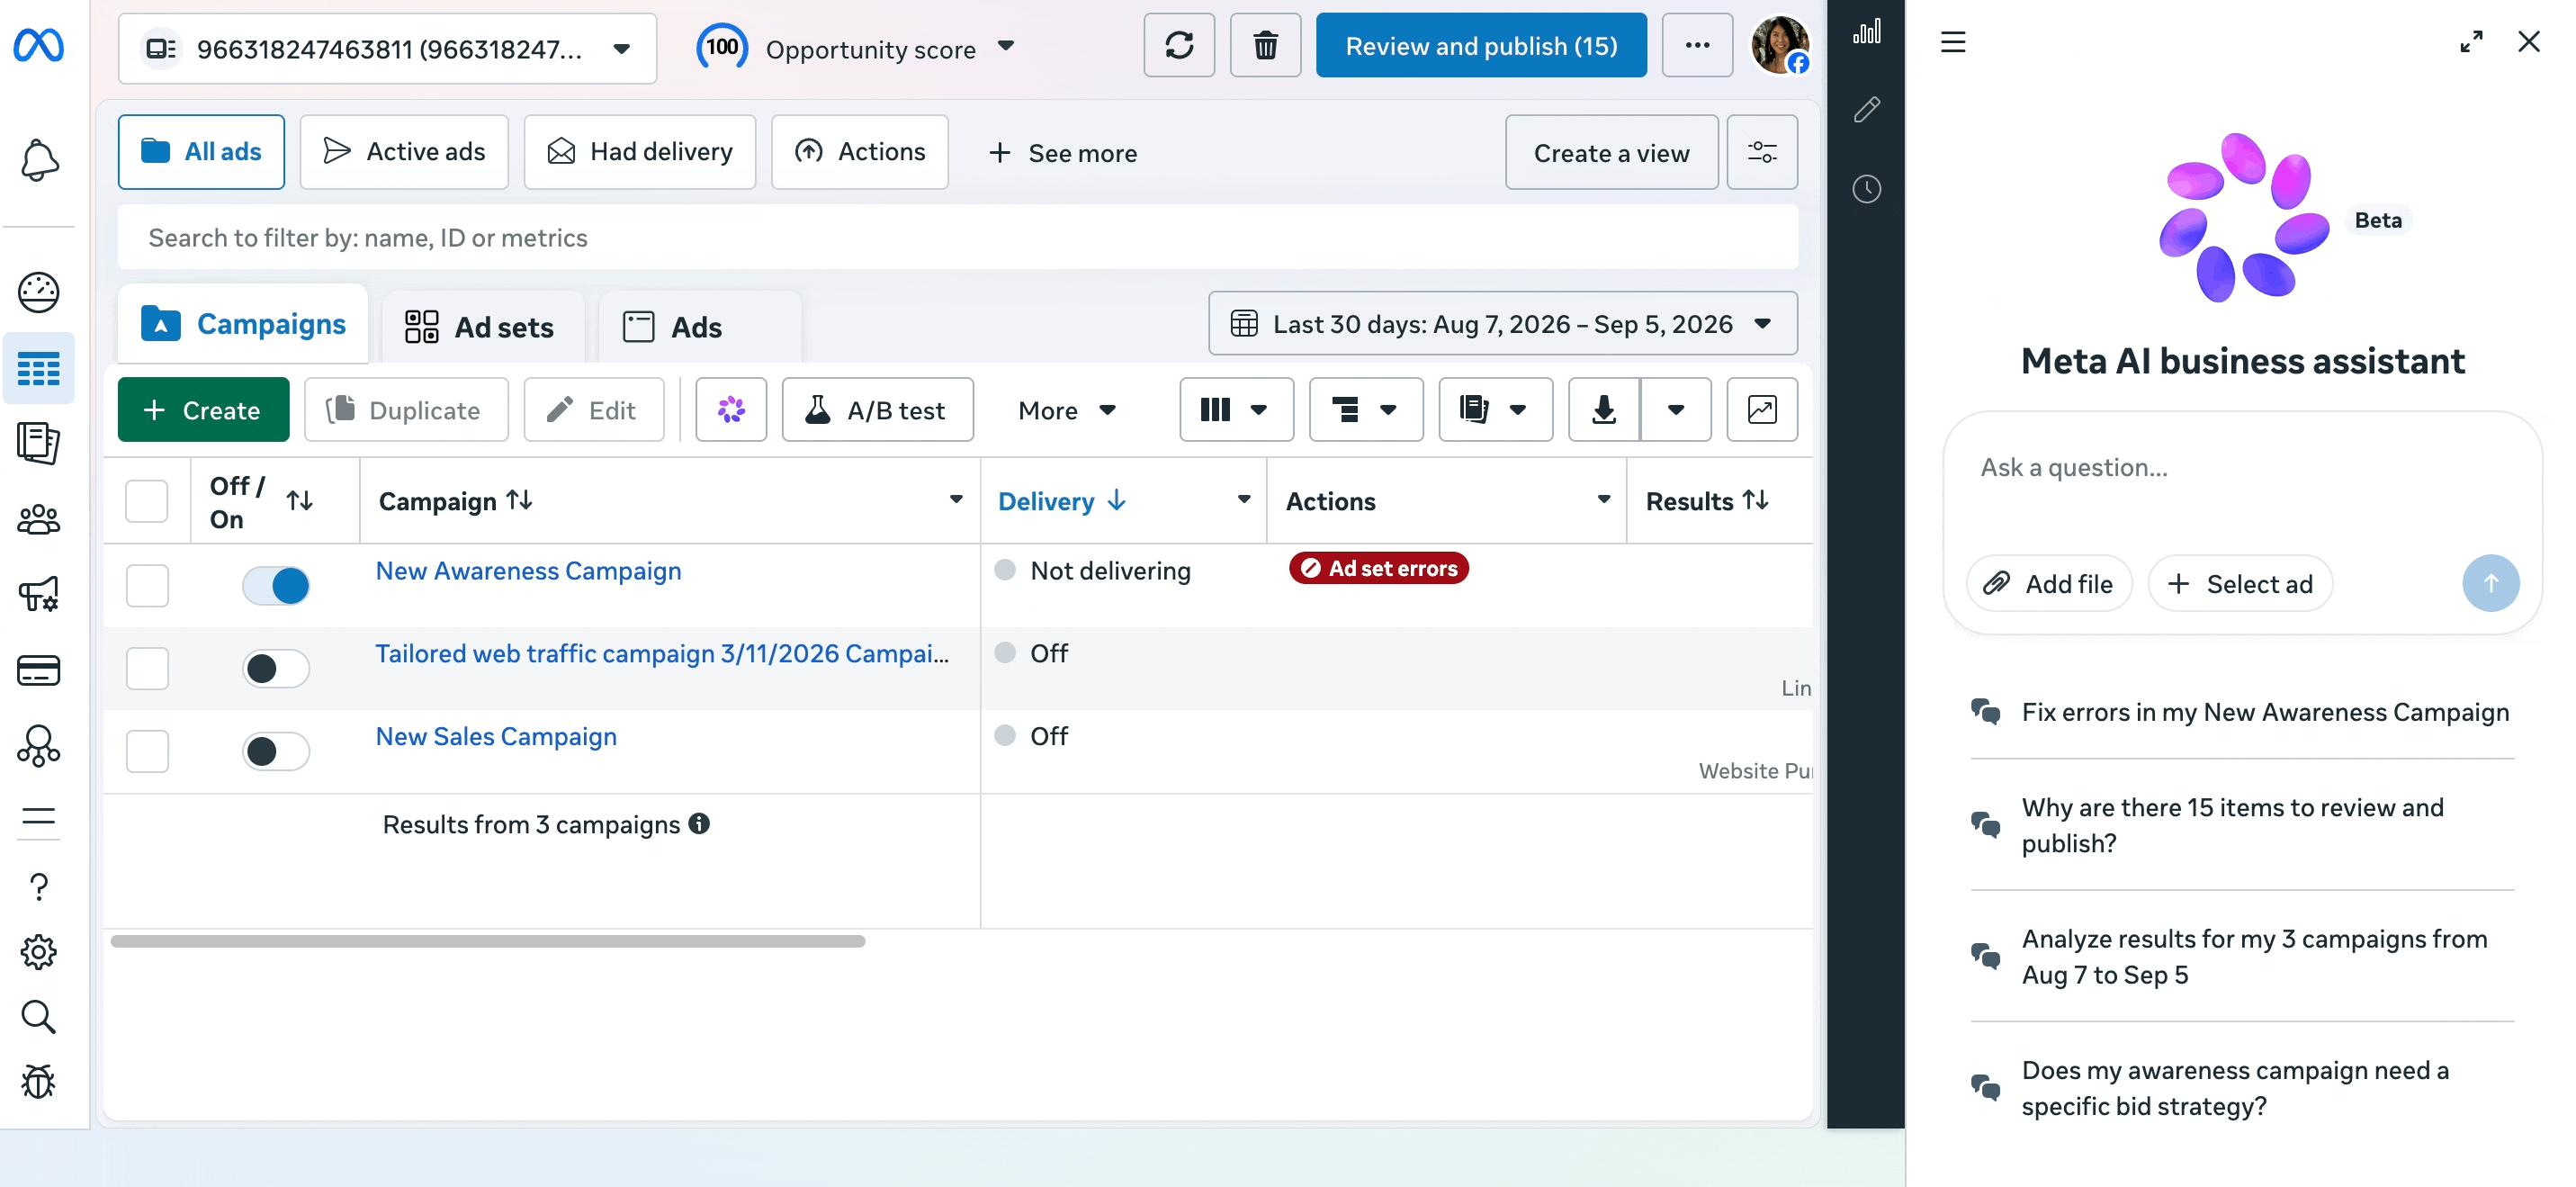The width and height of the screenshot is (2576, 1187).
Task: Click the horizontal scrollbar under the table
Action: click(488, 940)
